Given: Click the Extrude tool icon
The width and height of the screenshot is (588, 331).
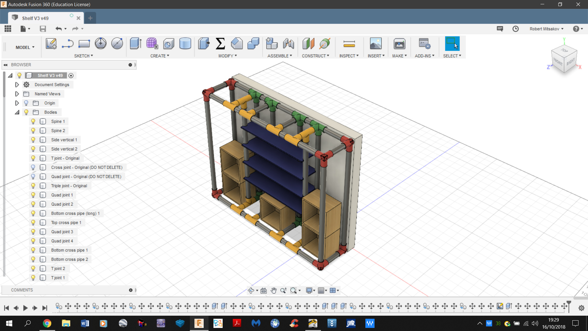Looking at the screenshot, I should [x=135, y=44].
